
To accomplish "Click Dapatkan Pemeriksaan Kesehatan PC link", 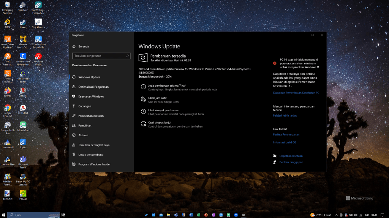I will pyautogui.click(x=296, y=93).
